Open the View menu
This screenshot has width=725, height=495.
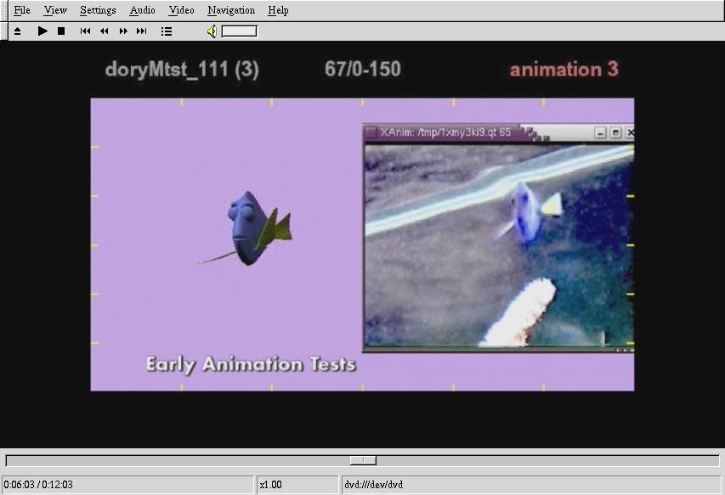point(55,10)
